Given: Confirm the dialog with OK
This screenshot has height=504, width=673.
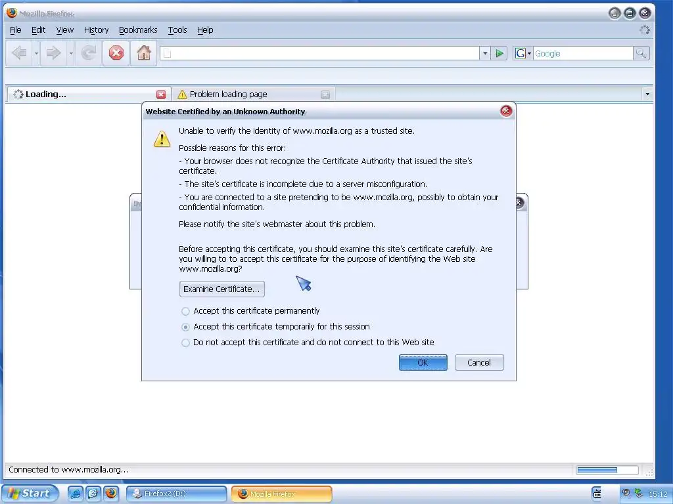Looking at the screenshot, I should (x=423, y=362).
